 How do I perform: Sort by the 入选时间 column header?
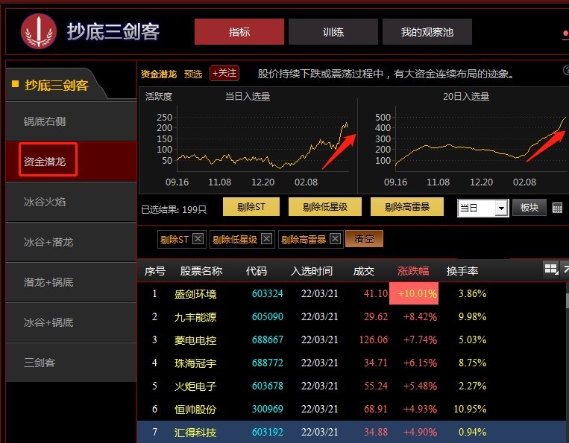(312, 271)
